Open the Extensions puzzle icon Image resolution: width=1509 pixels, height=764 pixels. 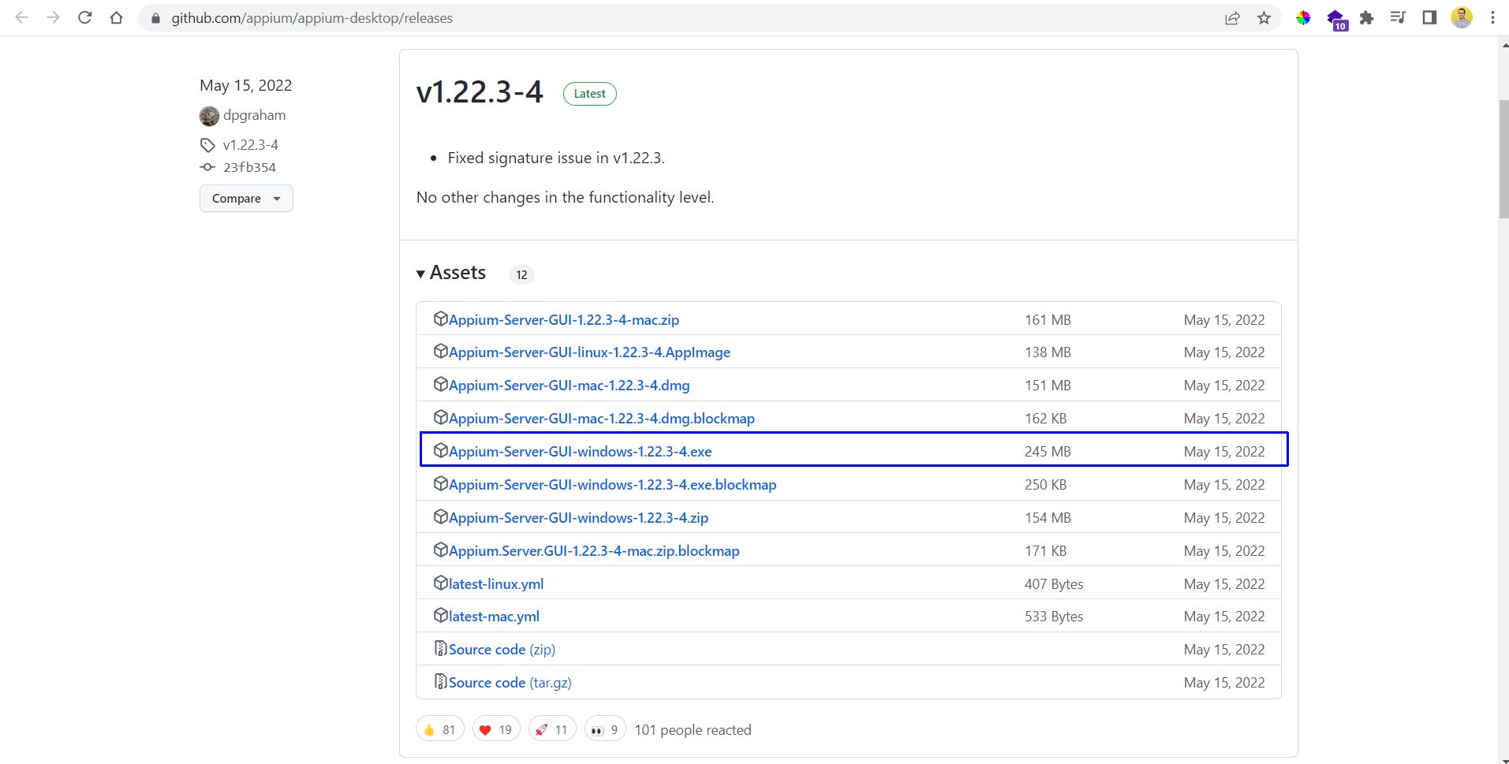[x=1366, y=17]
